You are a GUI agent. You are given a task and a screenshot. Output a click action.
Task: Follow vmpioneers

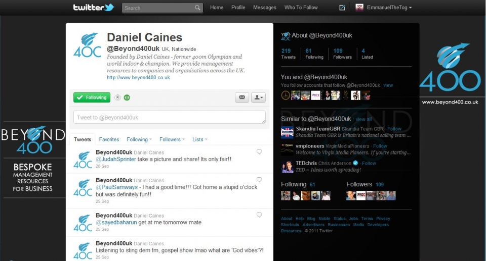[380, 146]
